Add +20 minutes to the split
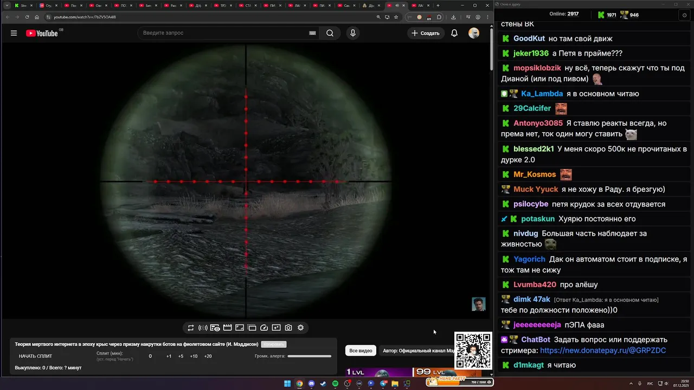 pos(208,356)
